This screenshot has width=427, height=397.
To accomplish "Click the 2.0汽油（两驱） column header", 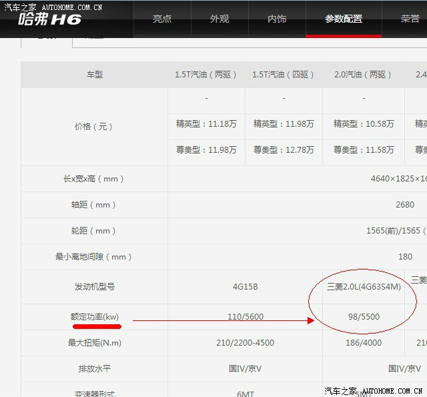I will pos(364,75).
